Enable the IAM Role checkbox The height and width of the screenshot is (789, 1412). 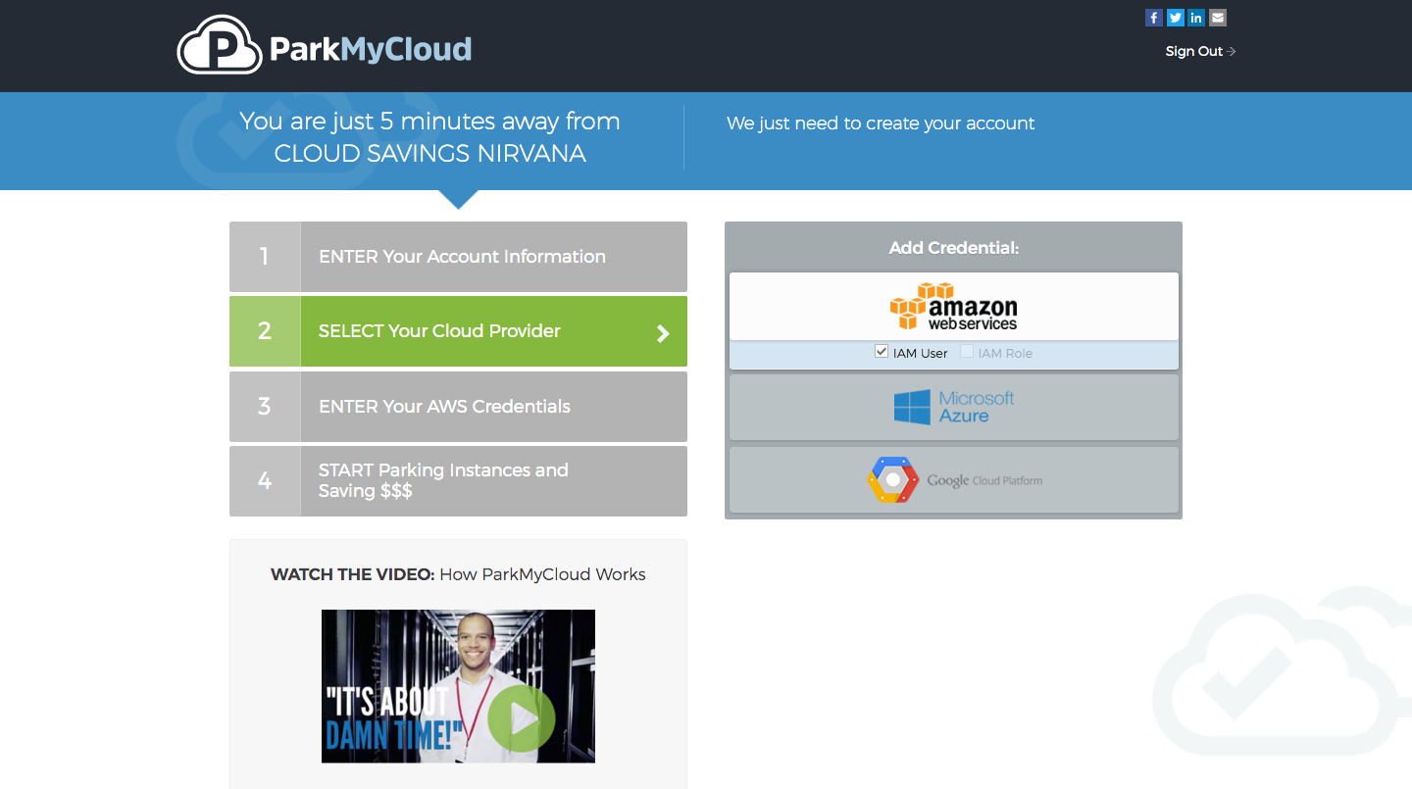click(x=967, y=352)
